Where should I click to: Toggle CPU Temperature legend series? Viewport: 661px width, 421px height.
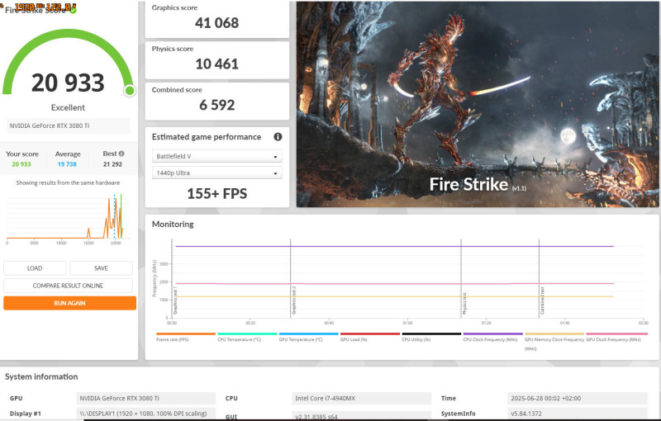coord(247,337)
